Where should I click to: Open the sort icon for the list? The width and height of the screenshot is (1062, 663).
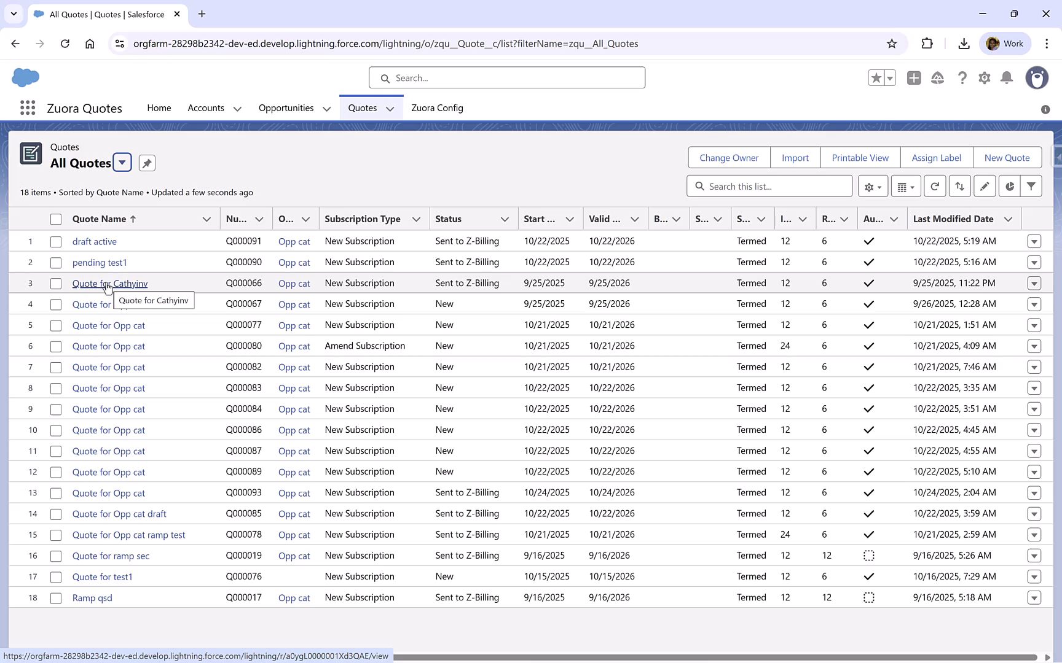(960, 186)
